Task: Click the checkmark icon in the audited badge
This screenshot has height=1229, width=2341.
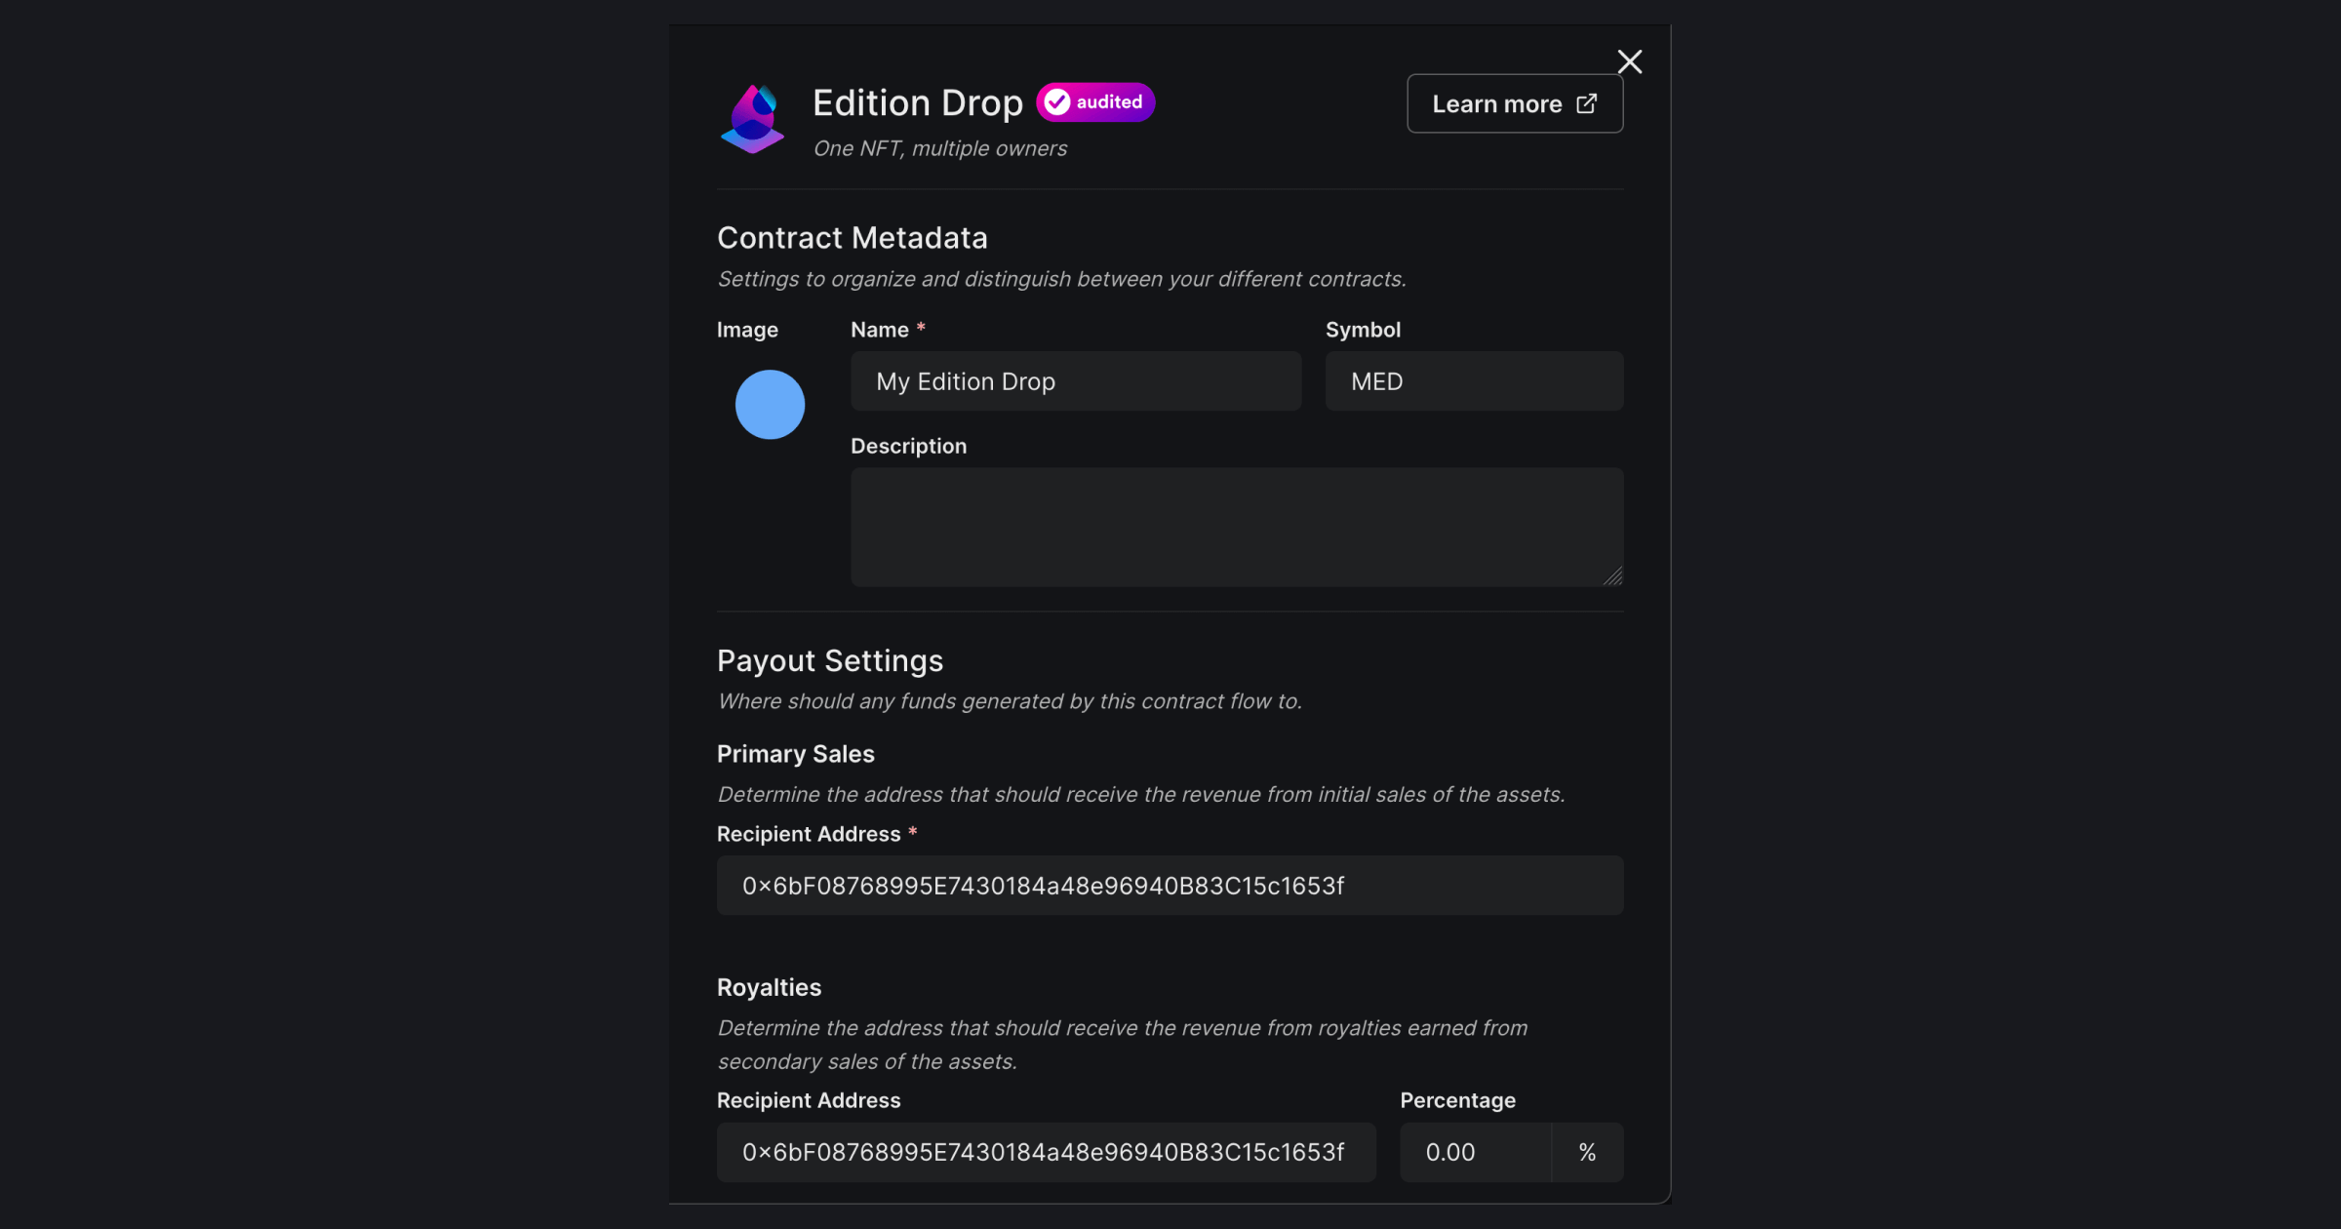Action: pyautogui.click(x=1056, y=100)
